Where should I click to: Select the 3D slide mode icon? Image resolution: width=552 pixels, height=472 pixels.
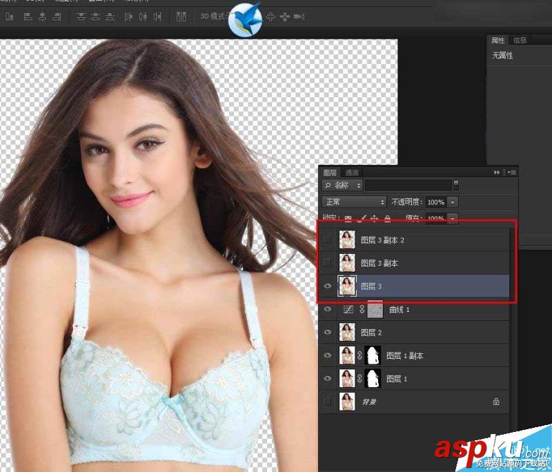pyautogui.click(x=285, y=17)
